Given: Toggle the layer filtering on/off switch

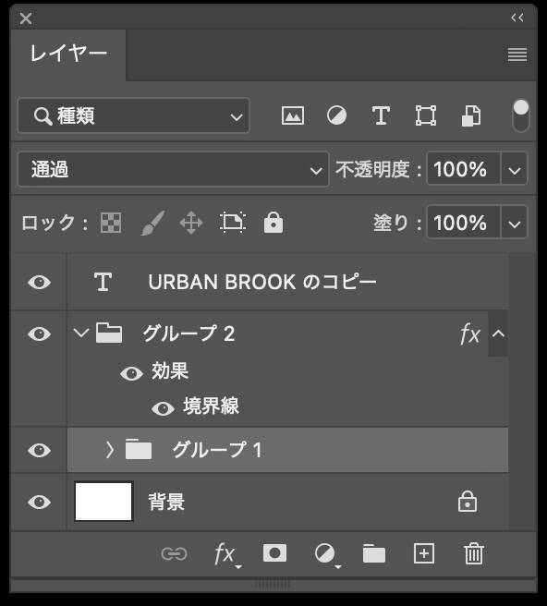Looking at the screenshot, I should coord(521,115).
